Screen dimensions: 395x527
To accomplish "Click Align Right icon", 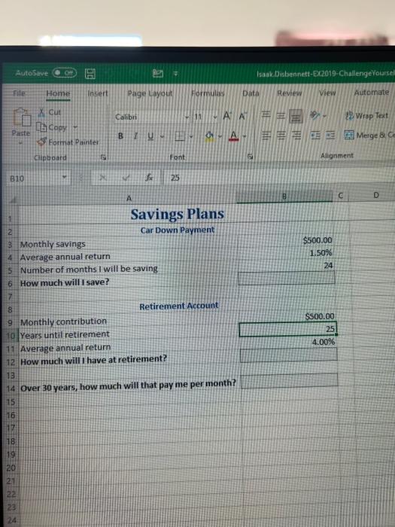I will (296, 136).
